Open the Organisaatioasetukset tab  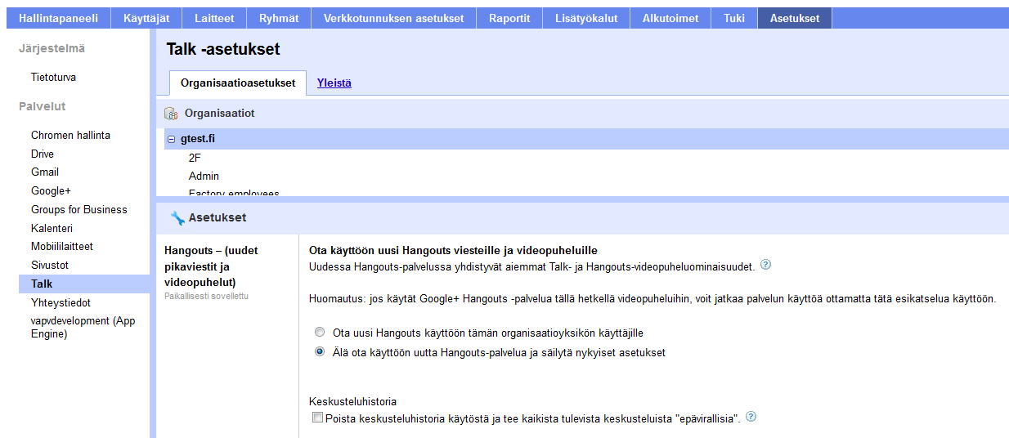coord(238,83)
